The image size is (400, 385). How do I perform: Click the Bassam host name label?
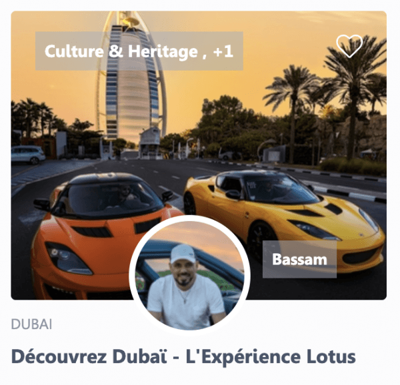(x=299, y=259)
